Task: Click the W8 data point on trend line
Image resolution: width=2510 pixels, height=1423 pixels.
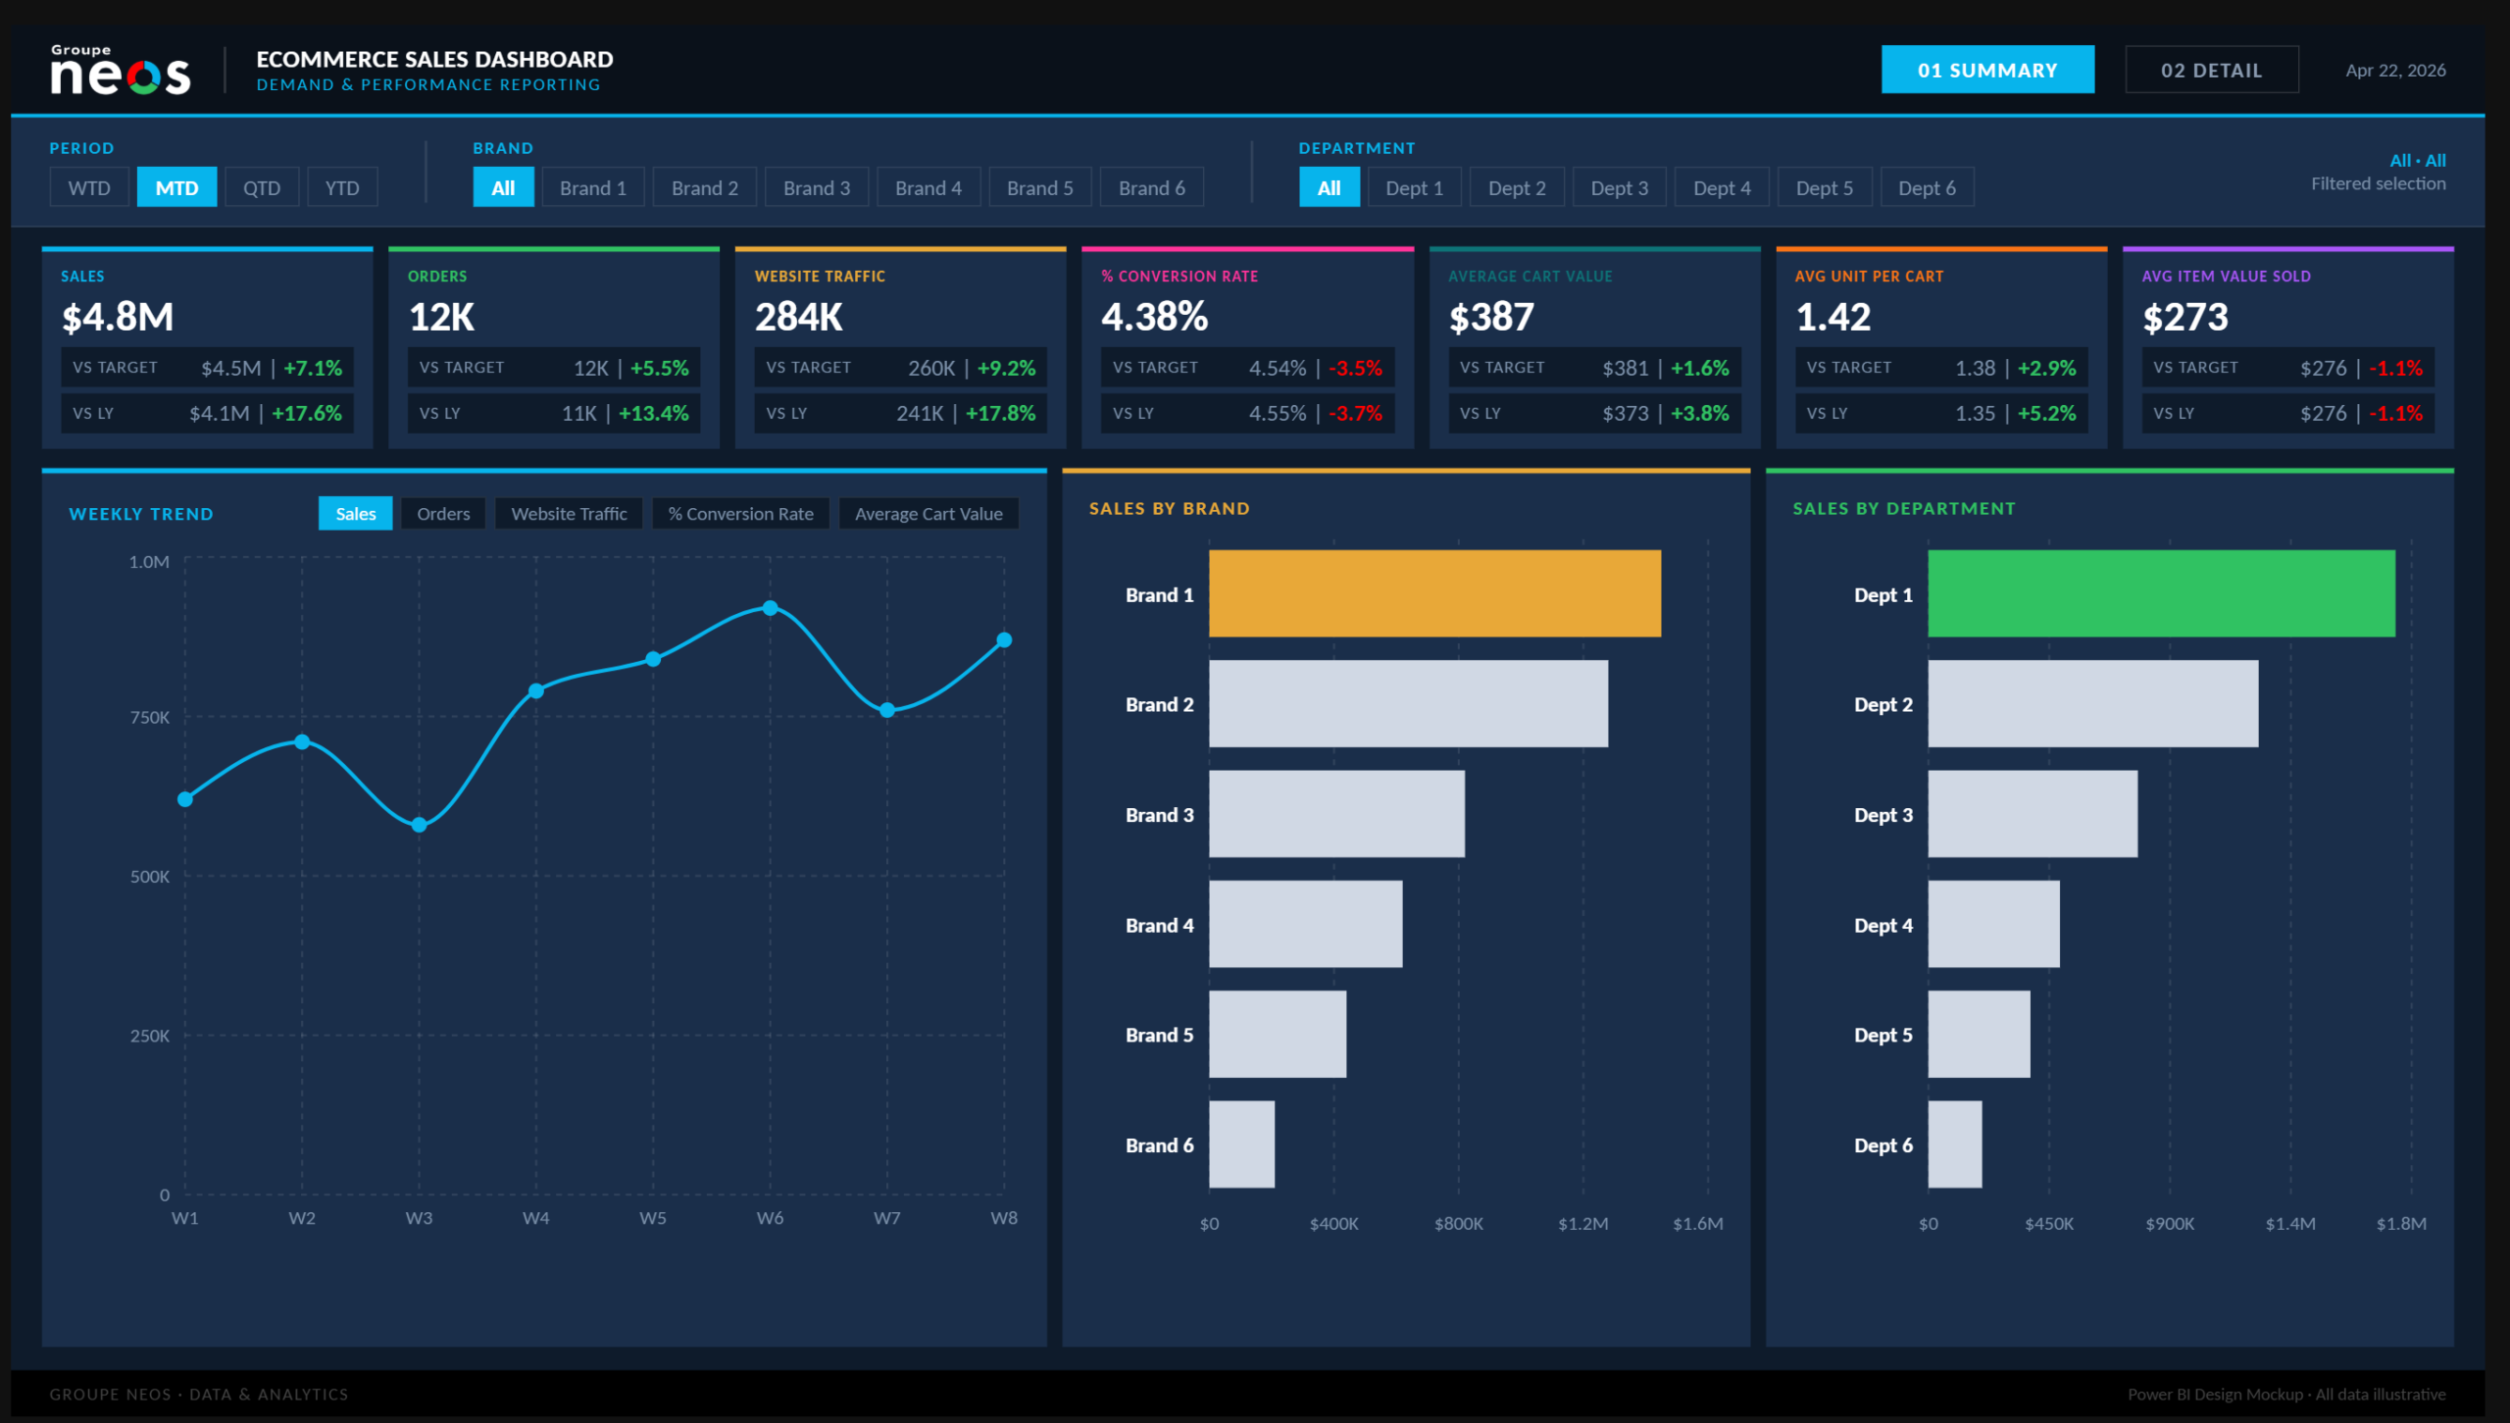Action: (x=1004, y=640)
